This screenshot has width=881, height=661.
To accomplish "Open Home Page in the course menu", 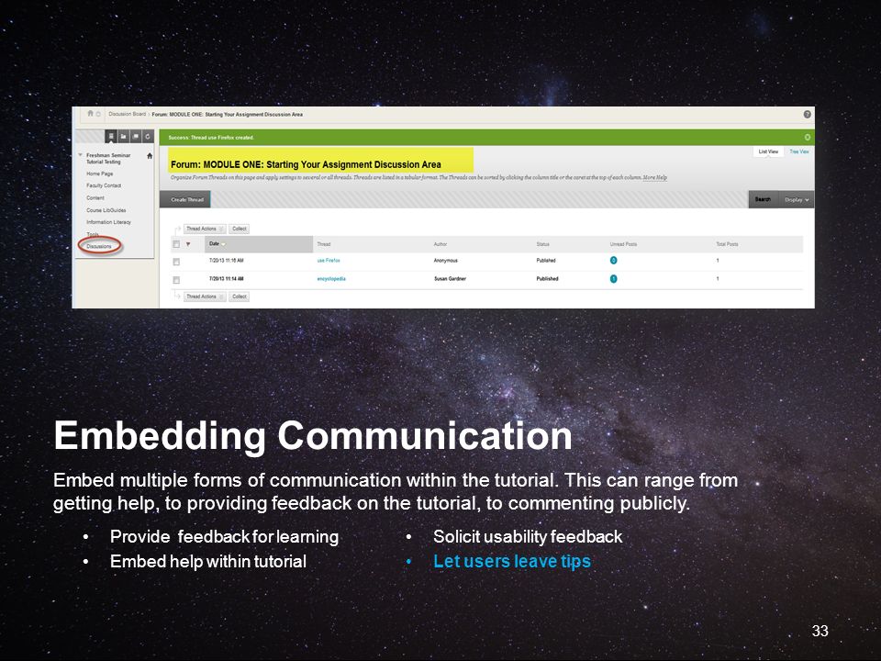I will 99,174.
